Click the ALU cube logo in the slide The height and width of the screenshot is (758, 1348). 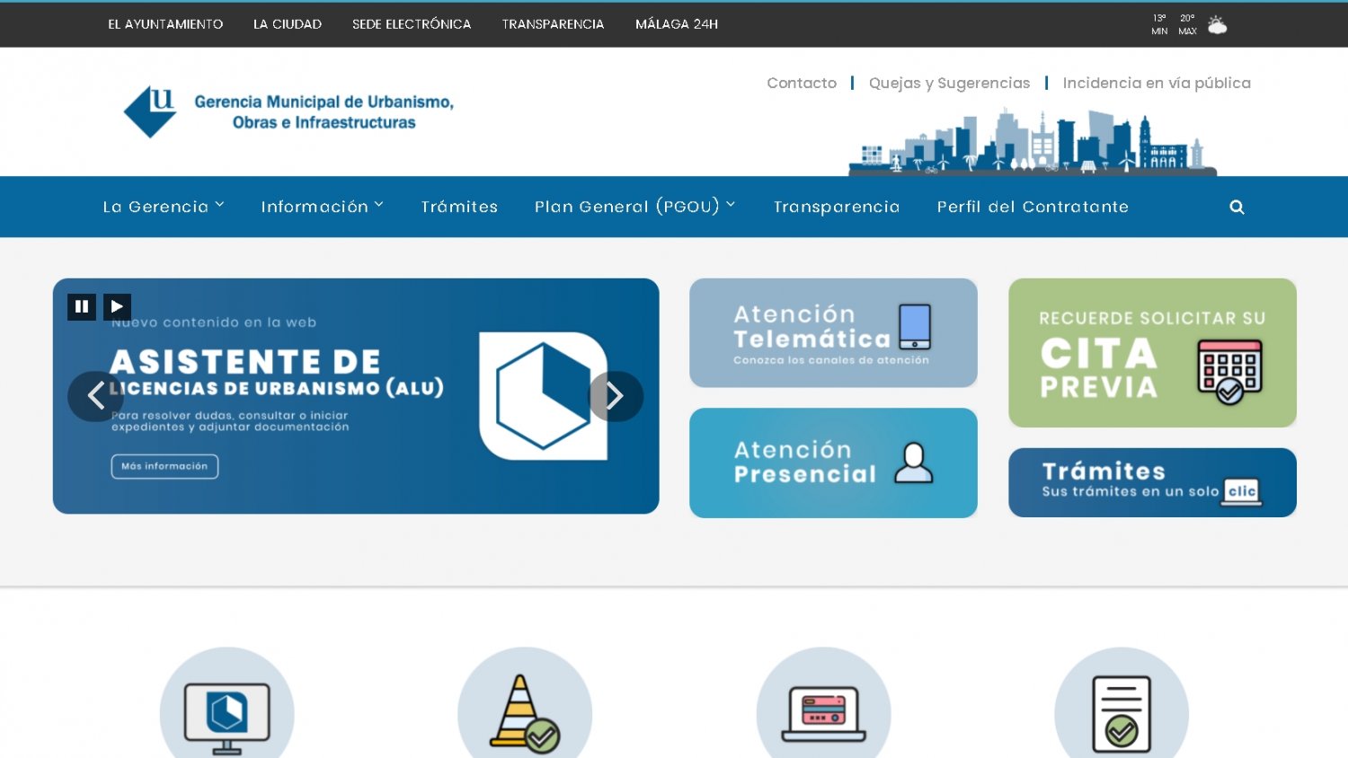pyautogui.click(x=544, y=396)
